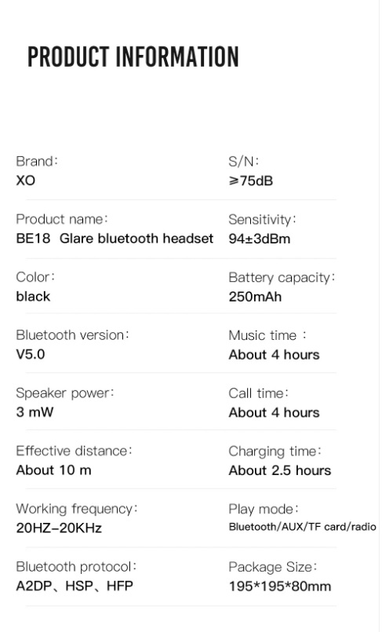Click About 4 hours under Call time
Screen dimensions: 382x632
click(x=274, y=412)
